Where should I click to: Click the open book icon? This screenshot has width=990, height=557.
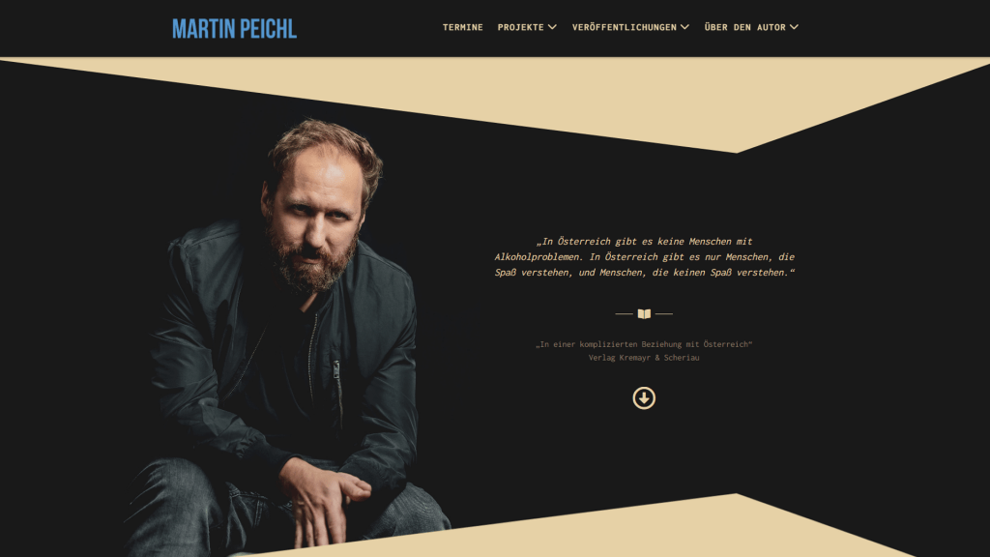coord(644,314)
